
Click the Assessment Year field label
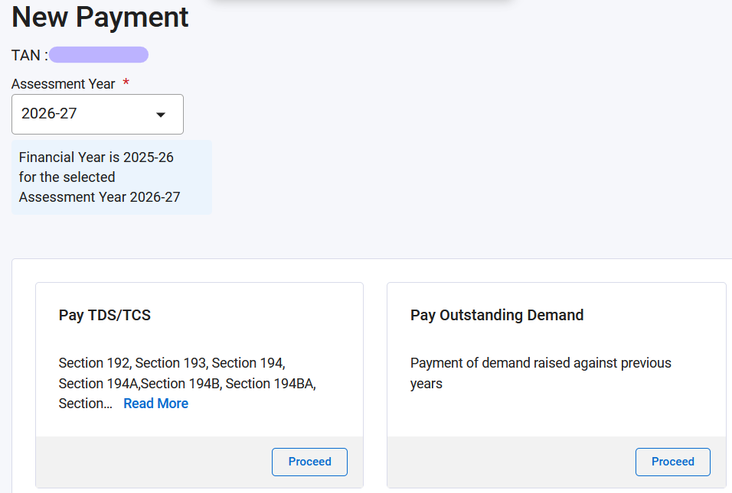click(64, 83)
